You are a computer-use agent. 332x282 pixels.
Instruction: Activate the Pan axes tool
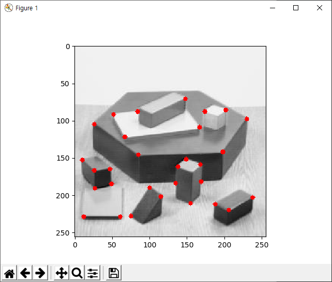[62, 273]
